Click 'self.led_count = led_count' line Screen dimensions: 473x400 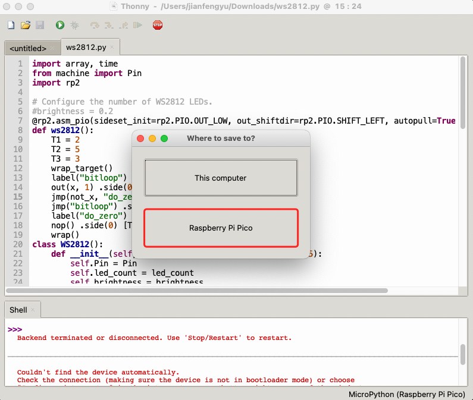(132, 273)
